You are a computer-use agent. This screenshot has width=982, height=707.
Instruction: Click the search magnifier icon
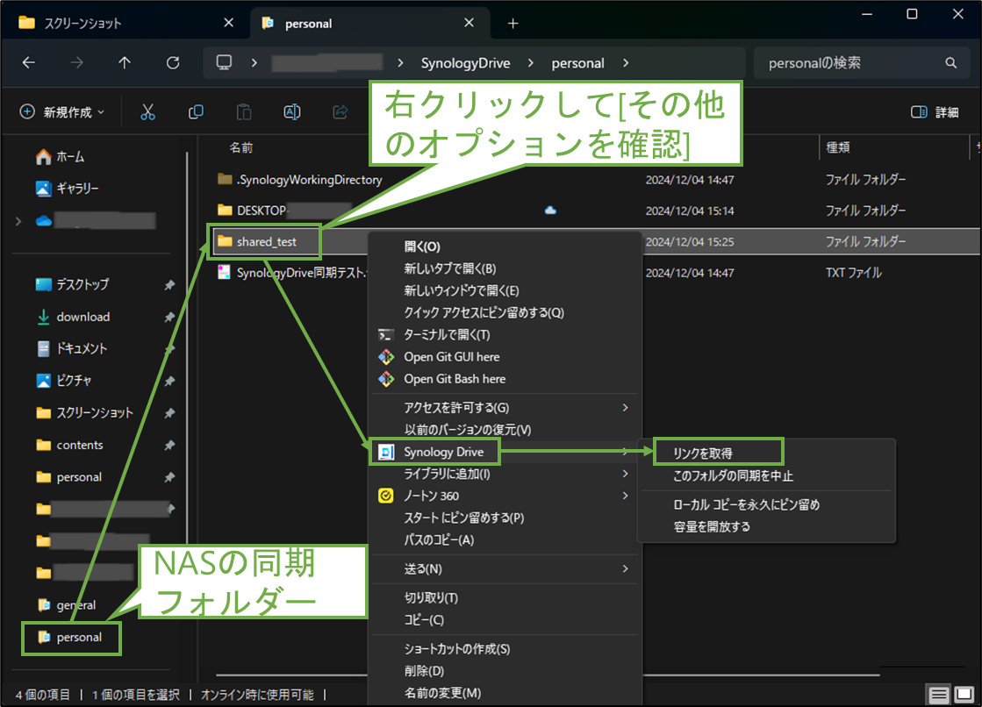coord(950,62)
